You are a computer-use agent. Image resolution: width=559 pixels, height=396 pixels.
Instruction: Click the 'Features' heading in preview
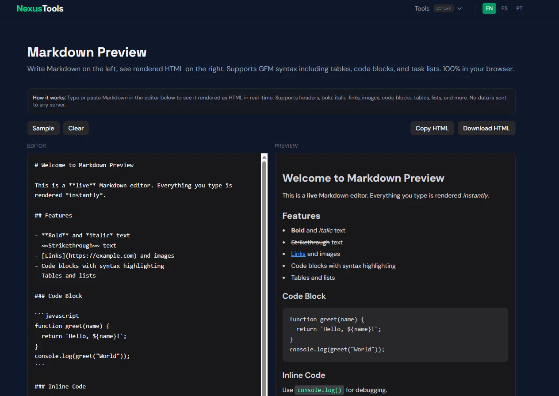point(302,216)
